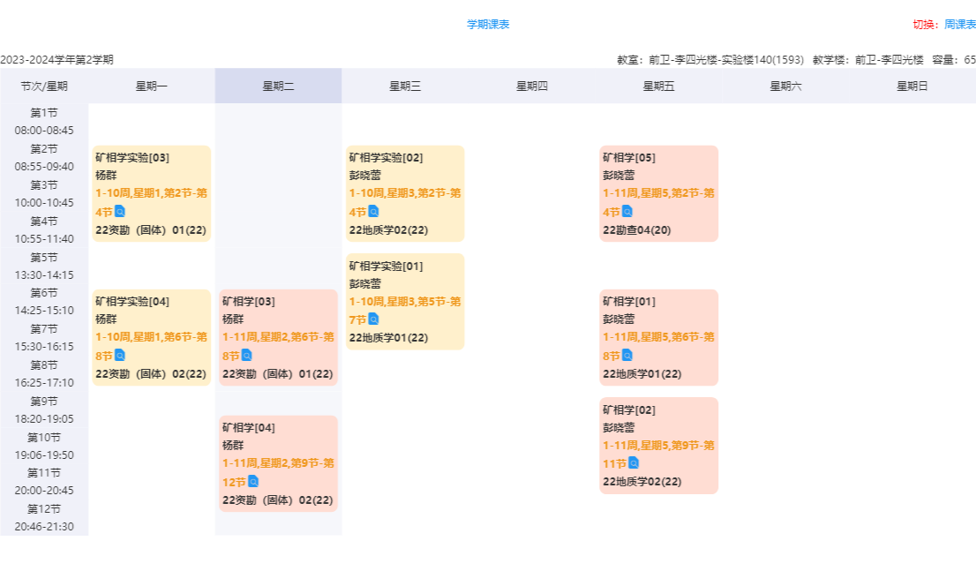View details icon in 矿相学实验[01] card
This screenshot has width=976, height=571.
373,319
